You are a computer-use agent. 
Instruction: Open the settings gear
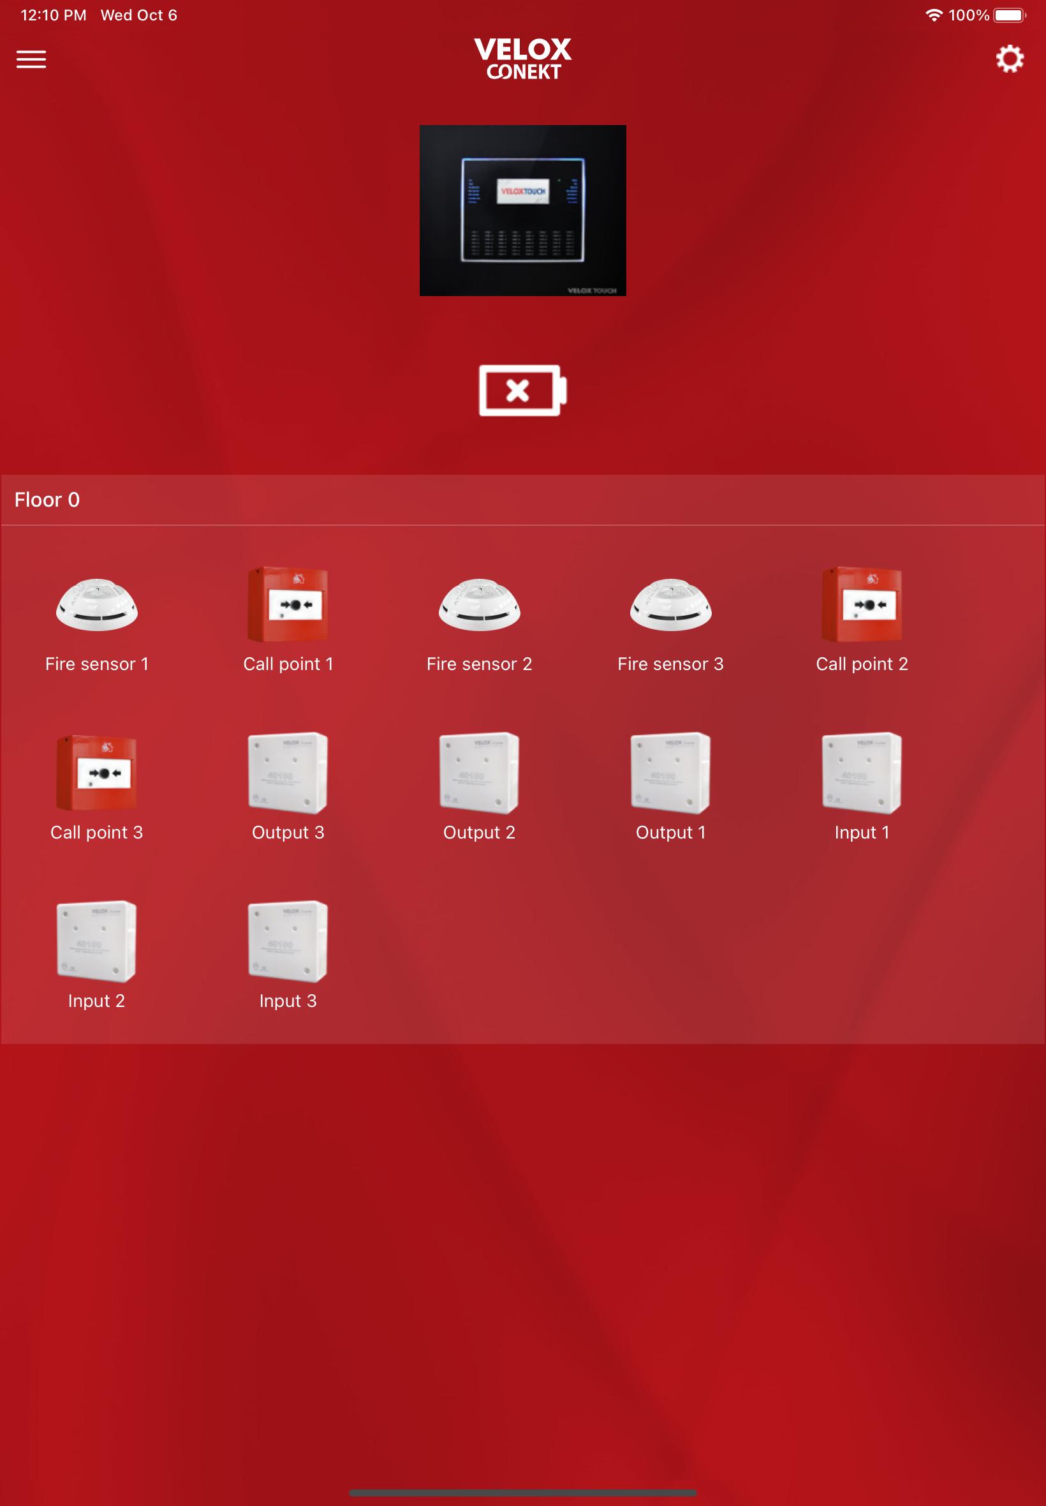1009,59
